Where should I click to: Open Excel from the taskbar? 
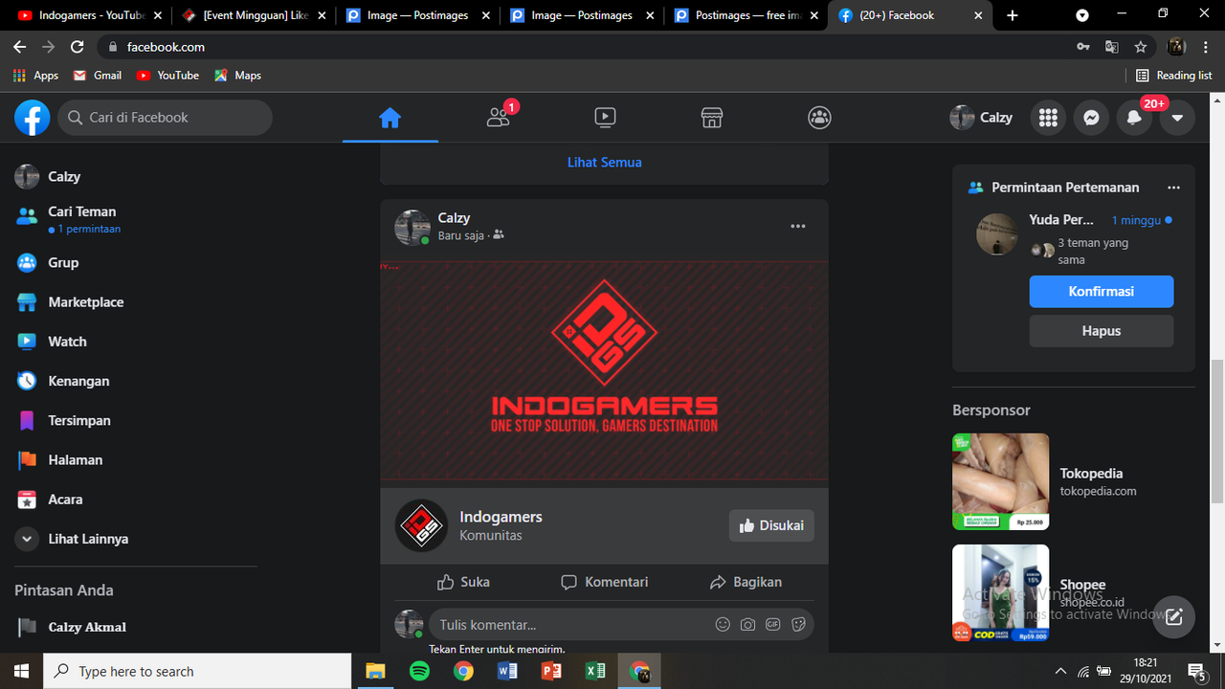(x=595, y=672)
